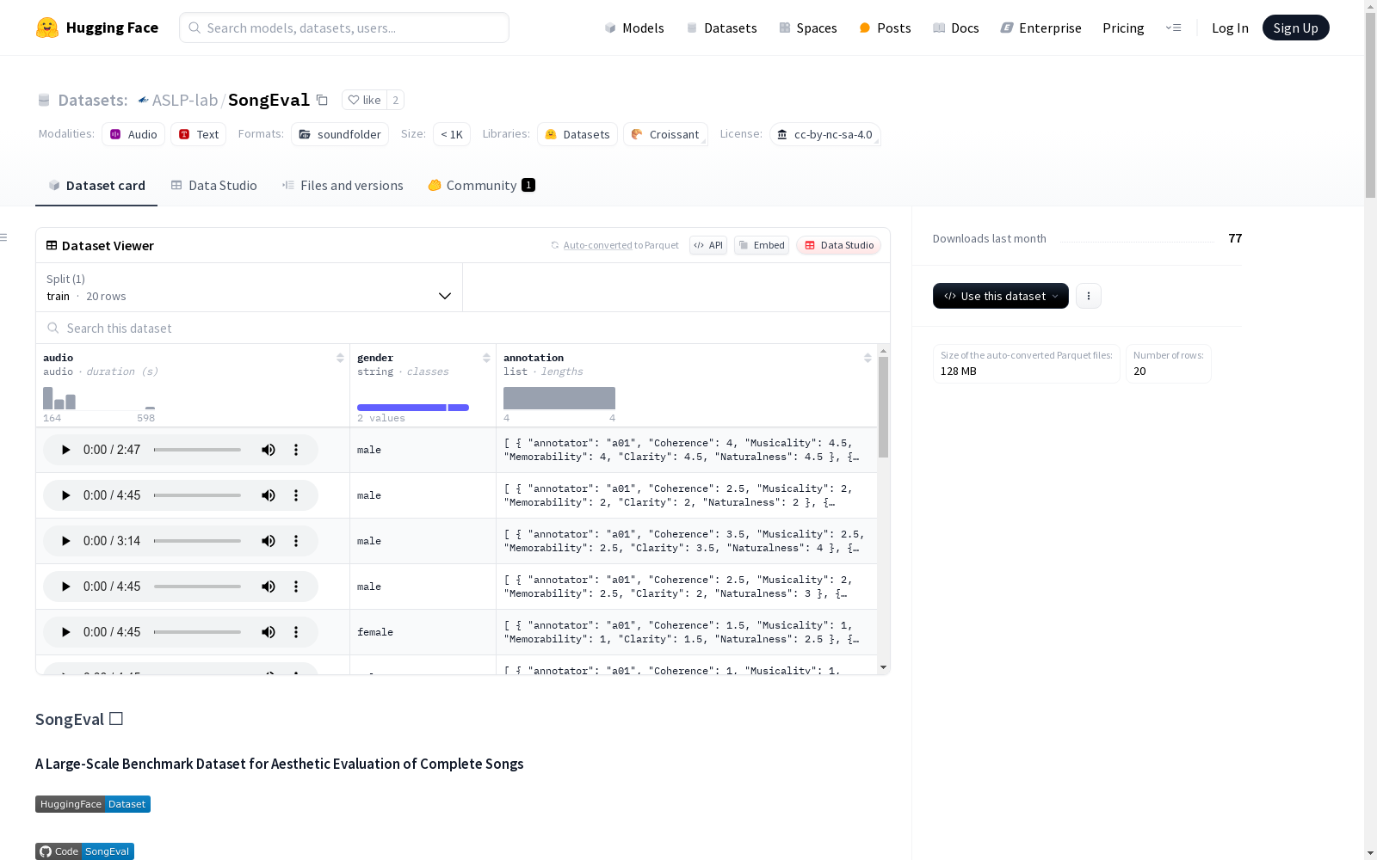
Task: Open Data Studio from the viewer header
Action: tap(839, 245)
